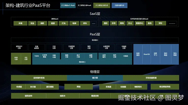Click the DuerOS block
Screen dimensions: 188x105
pyautogui.click(x=147, y=54)
